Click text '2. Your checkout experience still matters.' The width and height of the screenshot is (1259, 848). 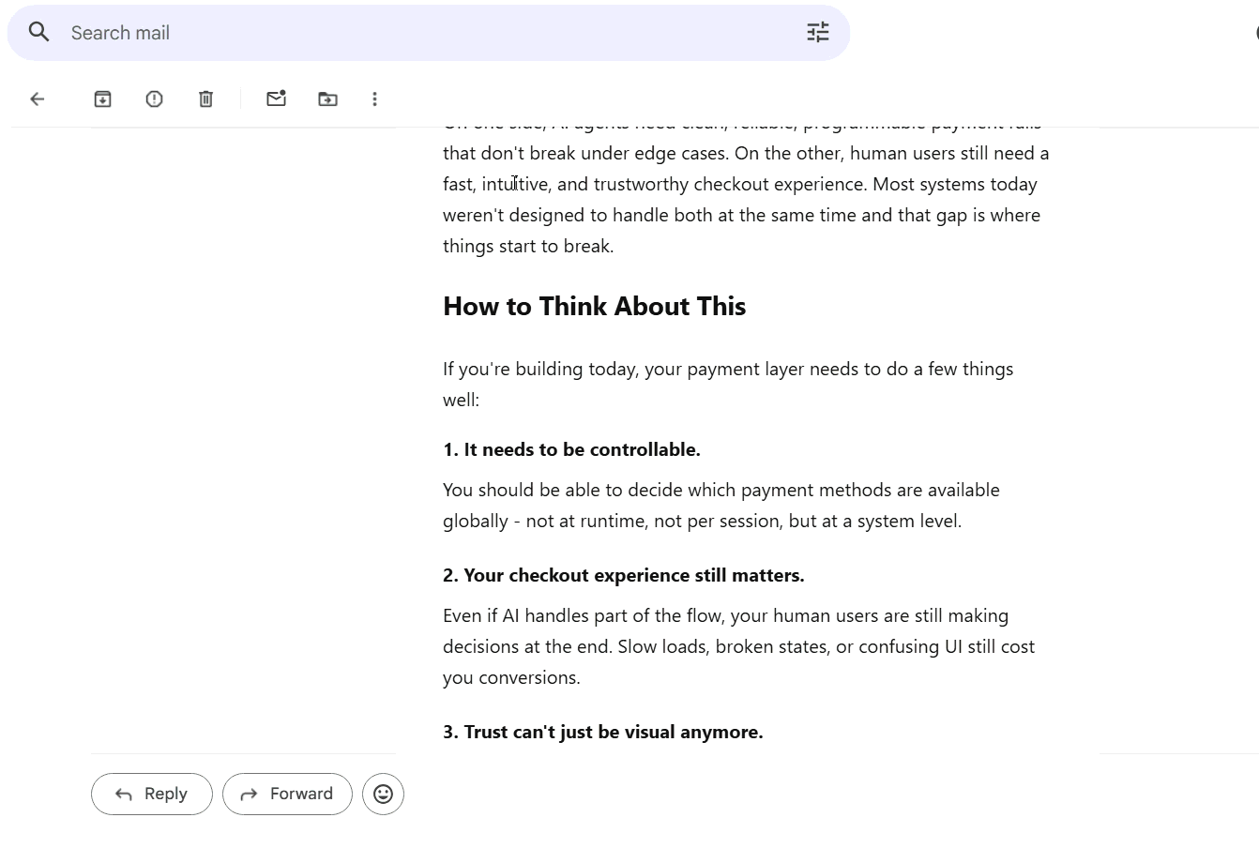pyautogui.click(x=624, y=575)
